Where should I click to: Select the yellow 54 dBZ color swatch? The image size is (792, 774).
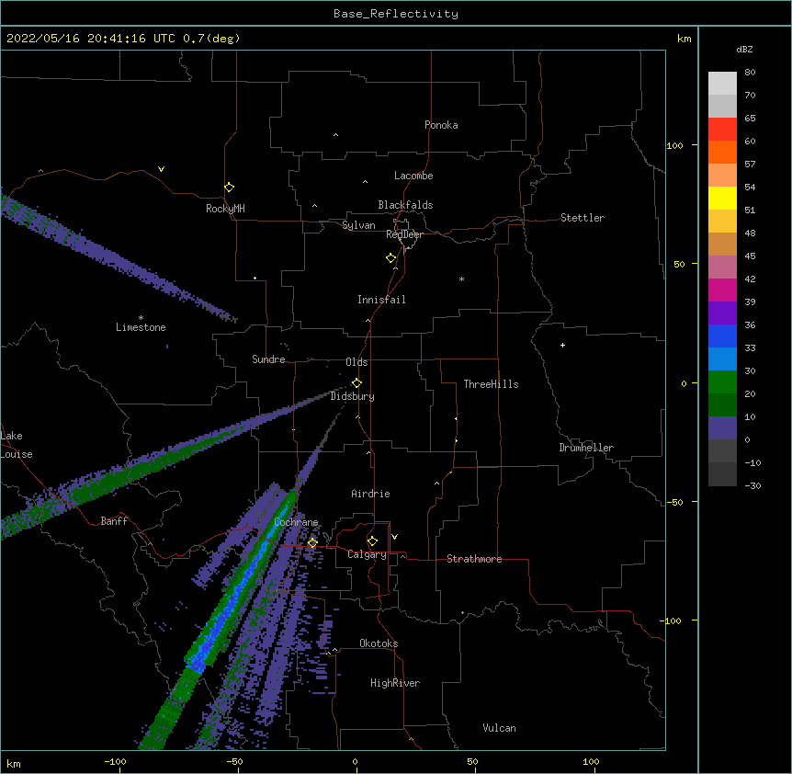(x=722, y=198)
